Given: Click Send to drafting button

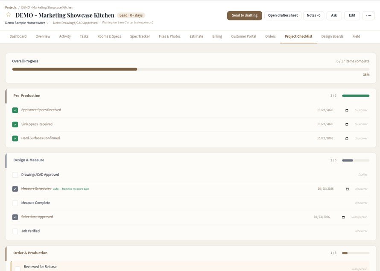Looking at the screenshot, I should click(x=245, y=15).
